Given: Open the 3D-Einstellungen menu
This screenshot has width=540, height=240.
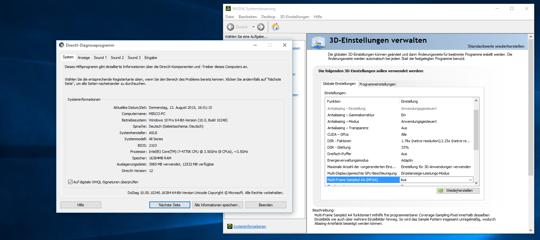Looking at the screenshot, I should (295, 17).
